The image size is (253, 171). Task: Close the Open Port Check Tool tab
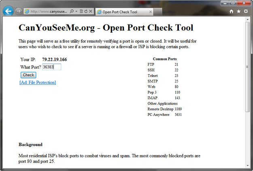[150, 12]
